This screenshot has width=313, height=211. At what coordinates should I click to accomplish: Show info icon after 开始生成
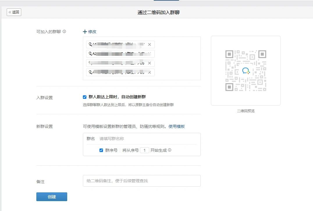click(x=170, y=150)
